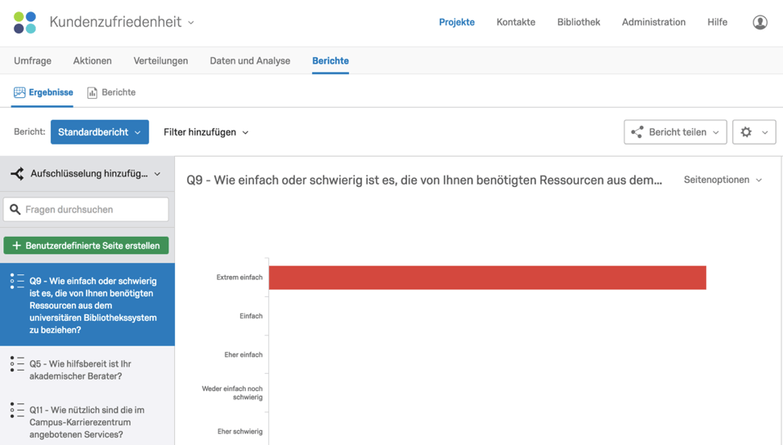This screenshot has height=445, width=783.
Task: Expand the Kundenzufriedenheit project chevron
Action: 190,23
